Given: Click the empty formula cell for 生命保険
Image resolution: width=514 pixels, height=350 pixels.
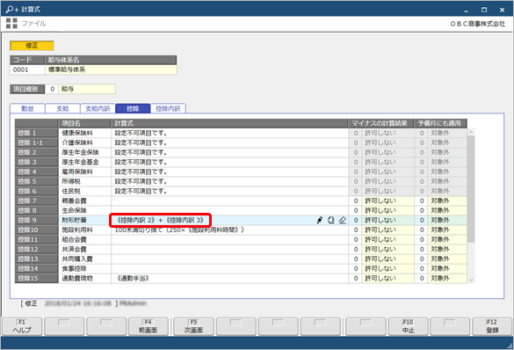Looking at the screenshot, I should click(229, 210).
